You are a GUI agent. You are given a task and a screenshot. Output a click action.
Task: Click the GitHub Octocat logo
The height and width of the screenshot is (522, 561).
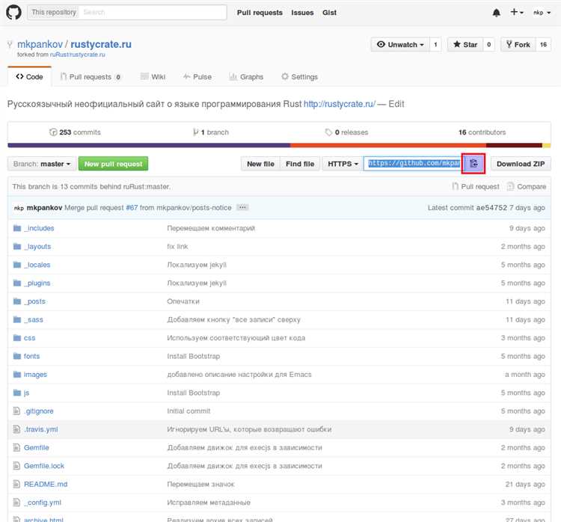pos(13,12)
